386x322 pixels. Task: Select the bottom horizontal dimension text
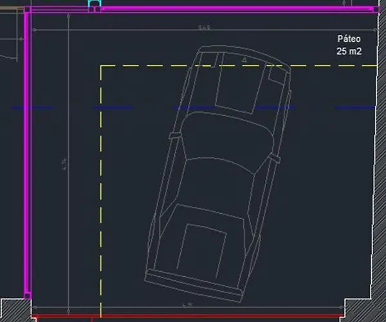pyautogui.click(x=187, y=305)
